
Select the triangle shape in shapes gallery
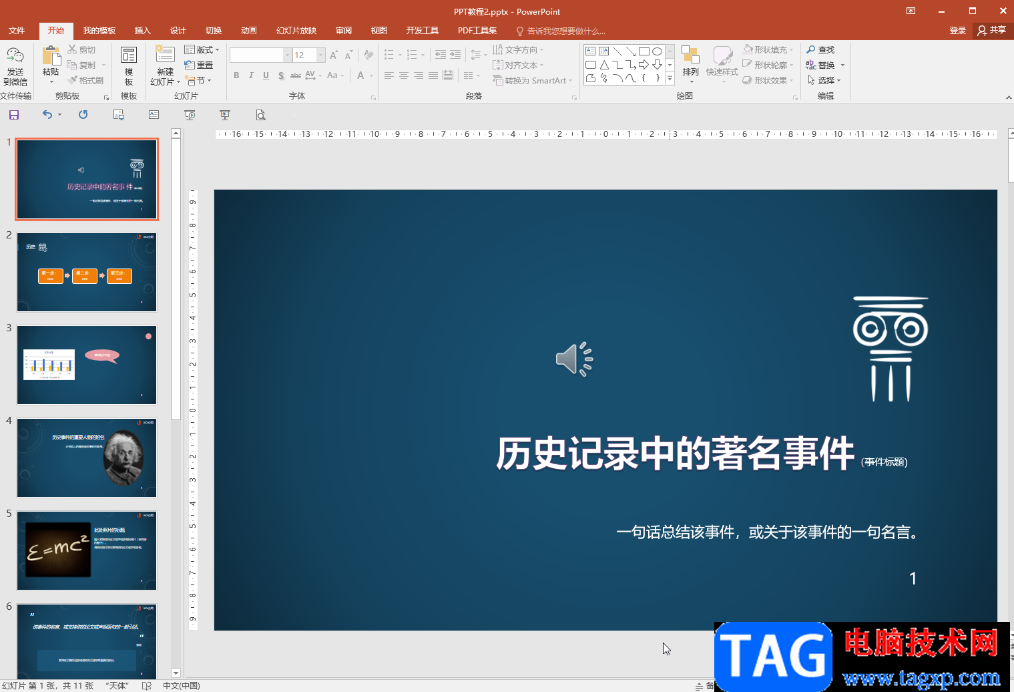(x=603, y=65)
